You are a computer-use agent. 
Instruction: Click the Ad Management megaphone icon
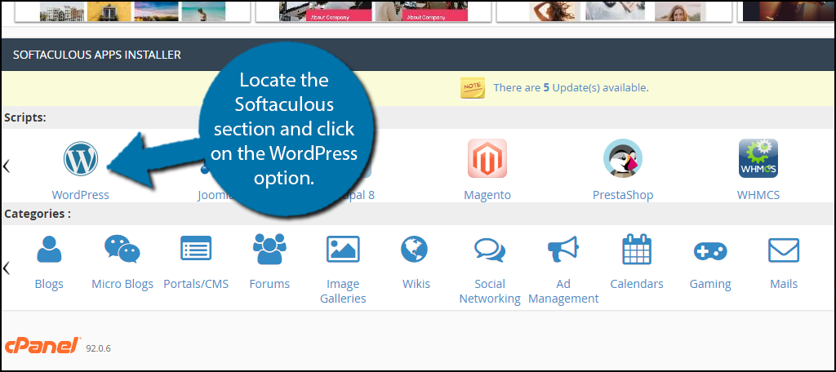(563, 250)
